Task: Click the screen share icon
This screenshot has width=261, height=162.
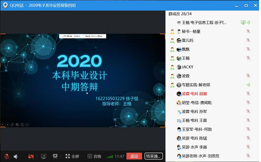Action: point(43,156)
